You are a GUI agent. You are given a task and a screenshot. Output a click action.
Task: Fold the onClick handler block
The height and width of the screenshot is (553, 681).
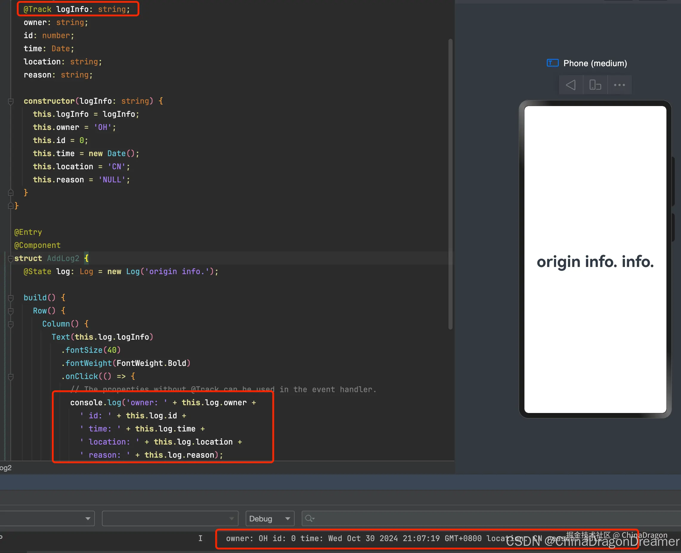pyautogui.click(x=10, y=377)
